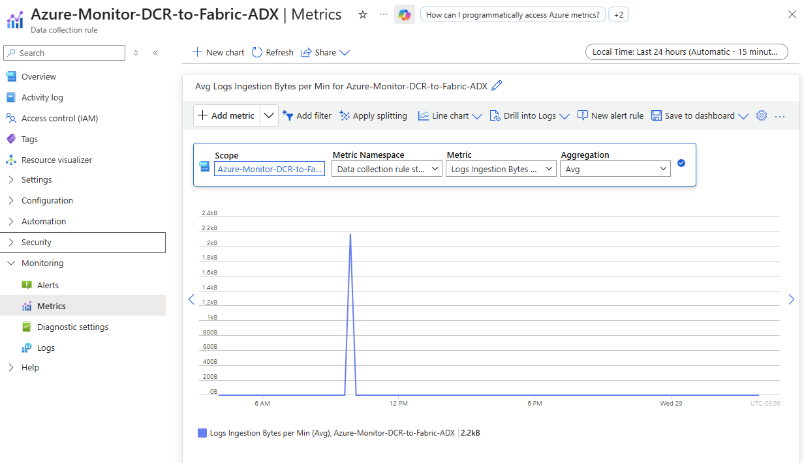Open Diagnostic settings in the sidebar
This screenshot has width=804, height=463.
coord(72,327)
